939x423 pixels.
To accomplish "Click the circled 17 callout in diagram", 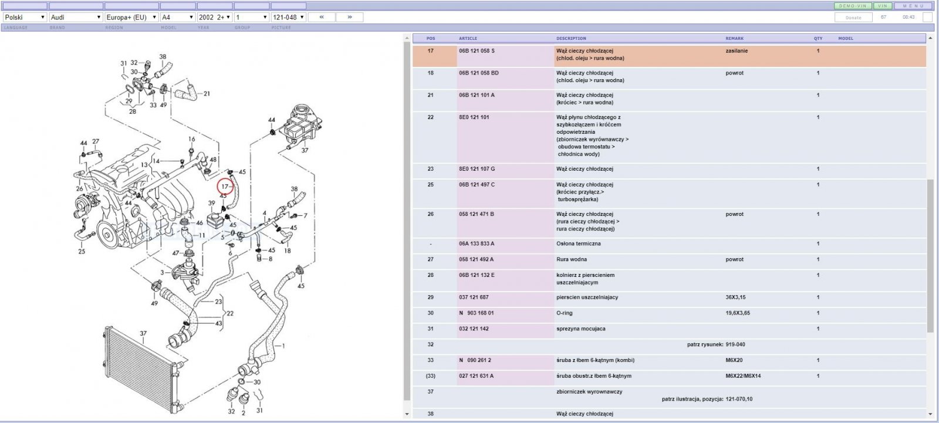I will [x=225, y=187].
